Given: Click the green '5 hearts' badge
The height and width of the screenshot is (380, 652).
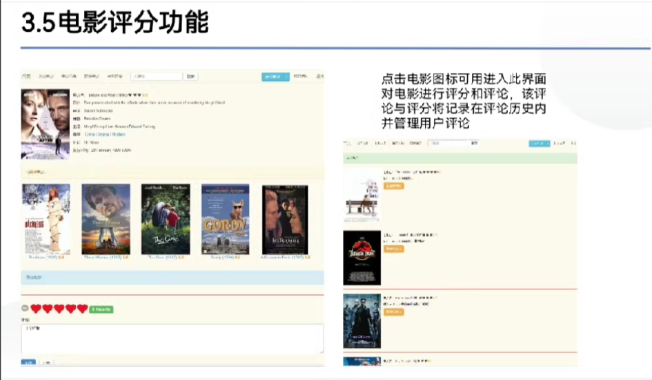Looking at the screenshot, I should point(101,310).
